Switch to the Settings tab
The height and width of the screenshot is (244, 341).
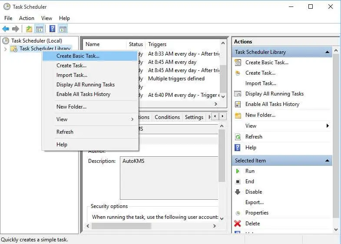pyautogui.click(x=194, y=117)
